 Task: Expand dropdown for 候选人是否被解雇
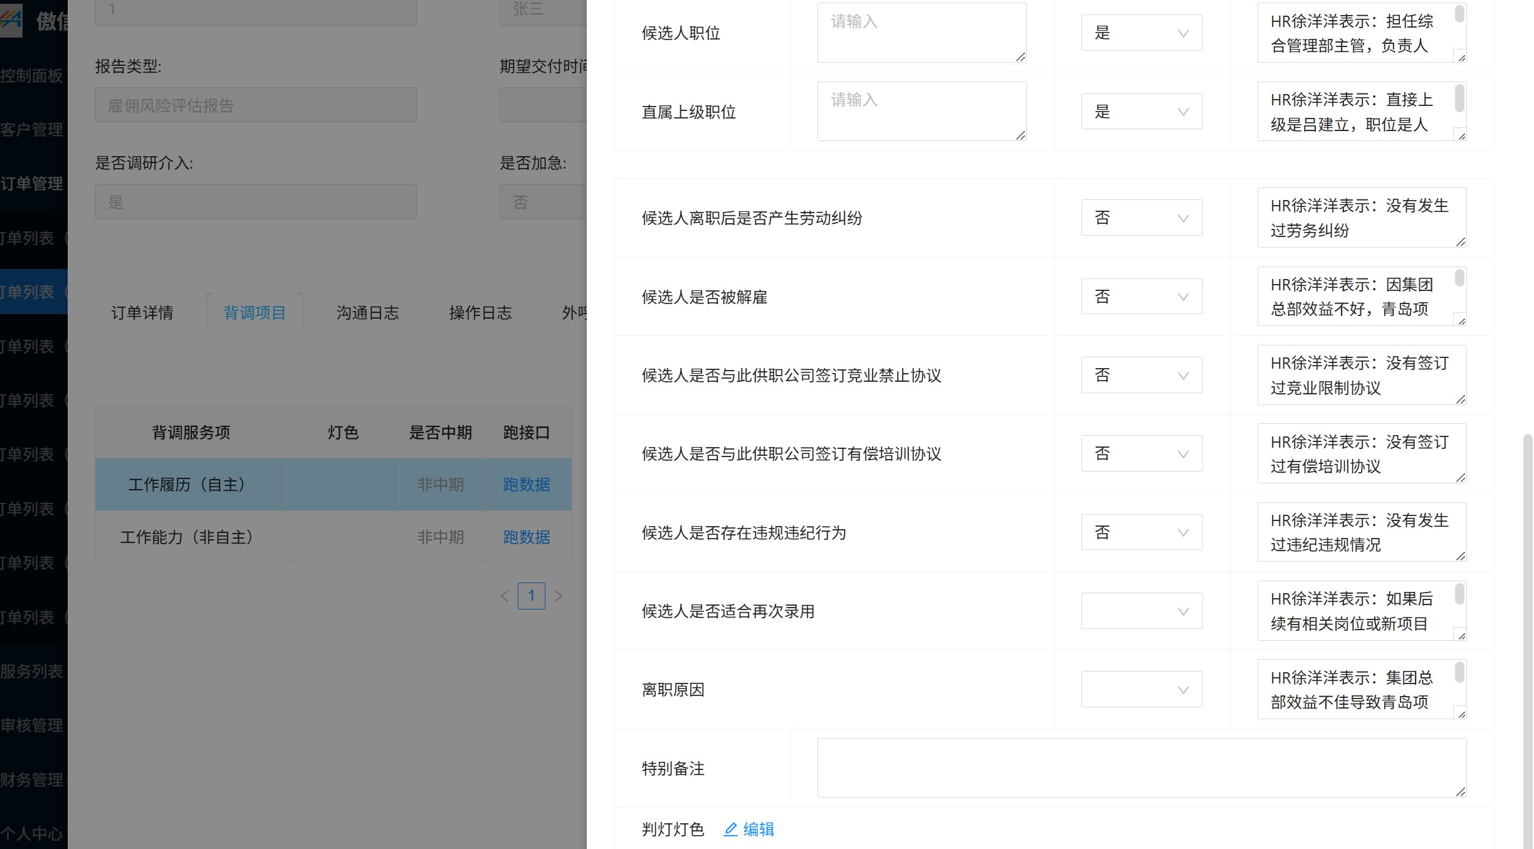1142,297
